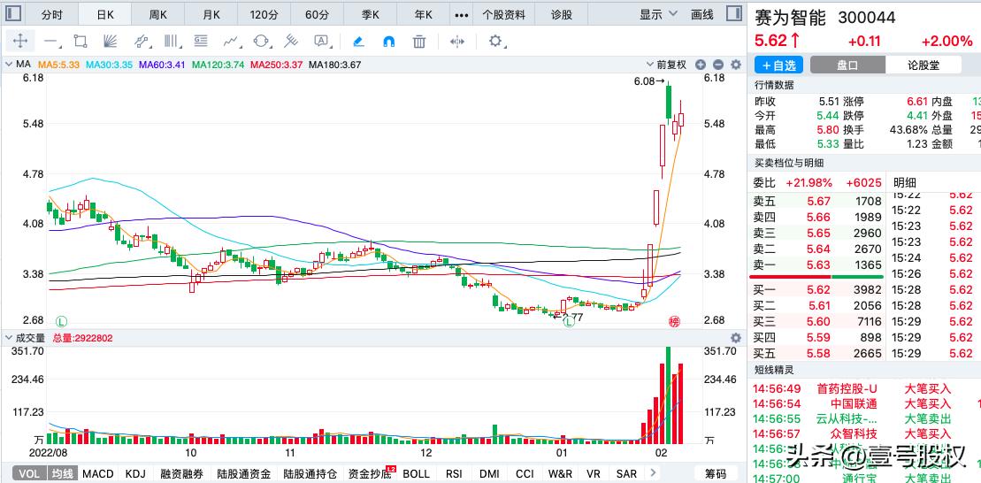
Task: Open the three-dots more periods menu
Action: point(462,14)
